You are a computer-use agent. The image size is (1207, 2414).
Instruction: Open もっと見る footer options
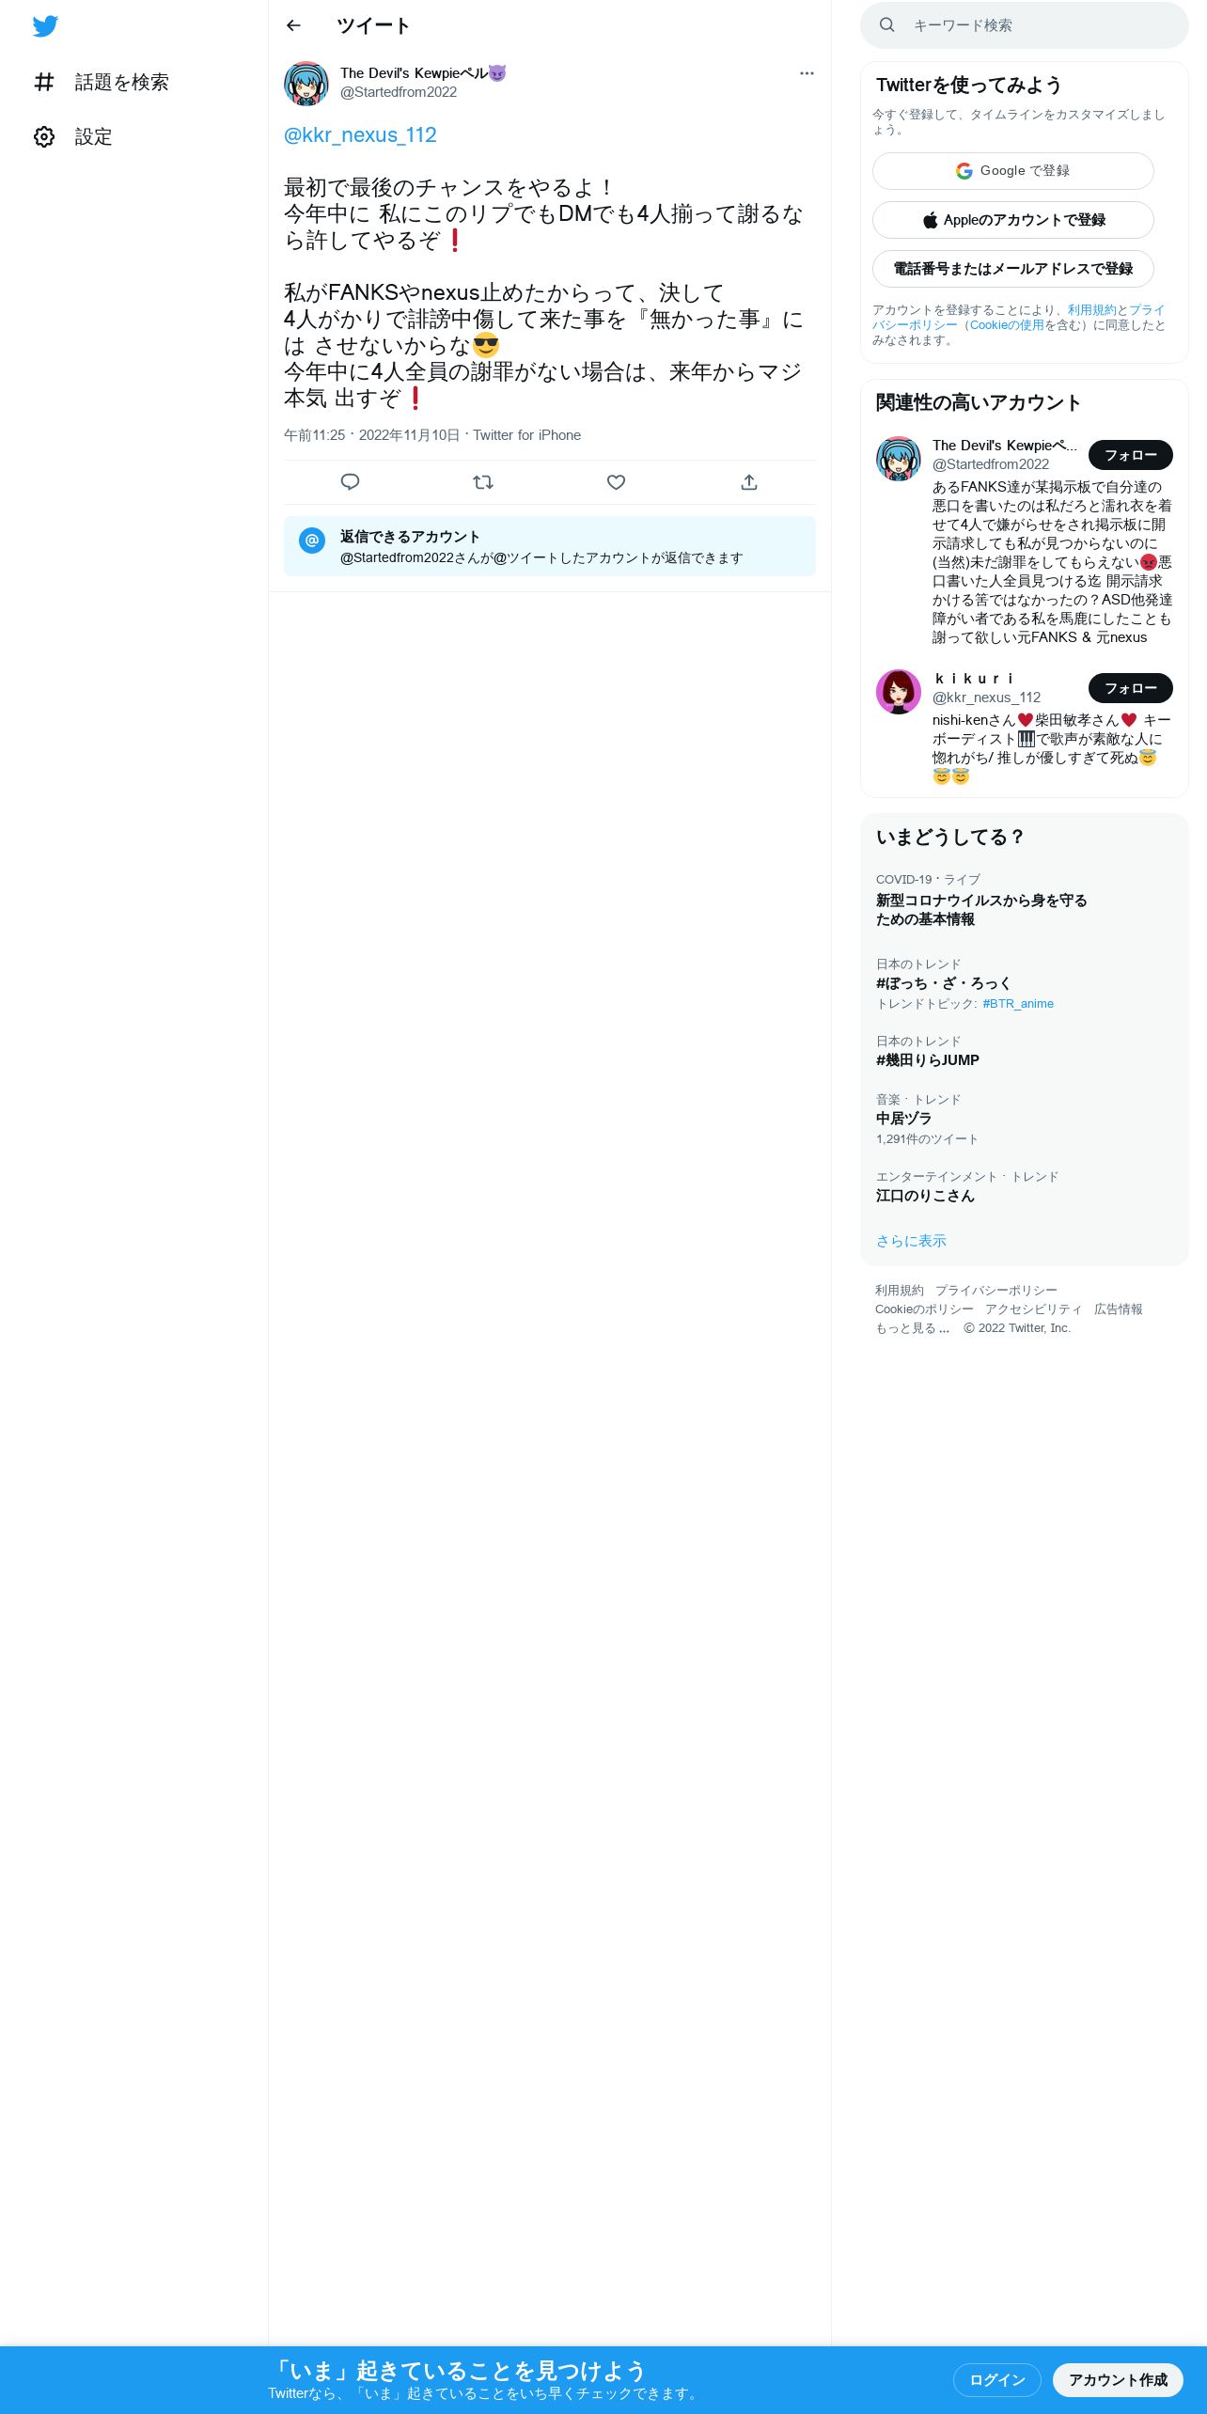[912, 1328]
